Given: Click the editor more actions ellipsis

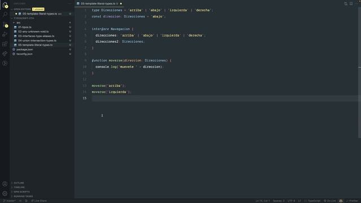Looking at the screenshot, I should [x=356, y=3].
